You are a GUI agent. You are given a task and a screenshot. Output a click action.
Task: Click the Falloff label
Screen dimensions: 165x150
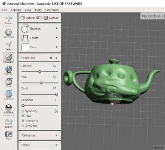click(x=34, y=38)
